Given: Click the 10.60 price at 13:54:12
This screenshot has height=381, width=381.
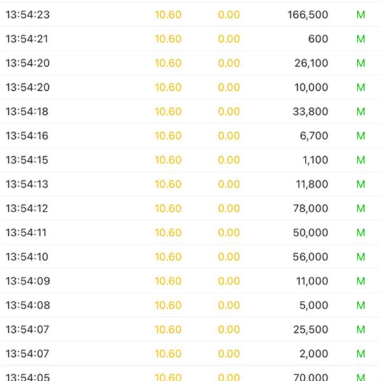Looking at the screenshot, I should point(168,208).
